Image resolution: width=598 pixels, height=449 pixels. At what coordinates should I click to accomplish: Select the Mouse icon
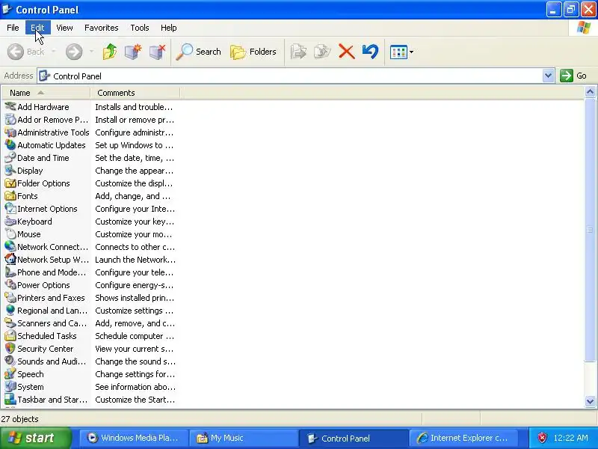click(10, 234)
